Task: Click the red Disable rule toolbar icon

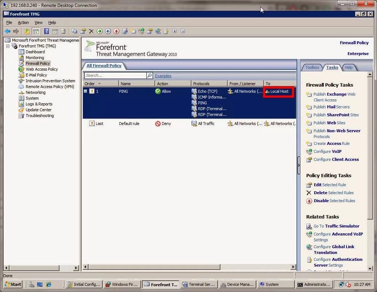Action: (x=116, y=31)
